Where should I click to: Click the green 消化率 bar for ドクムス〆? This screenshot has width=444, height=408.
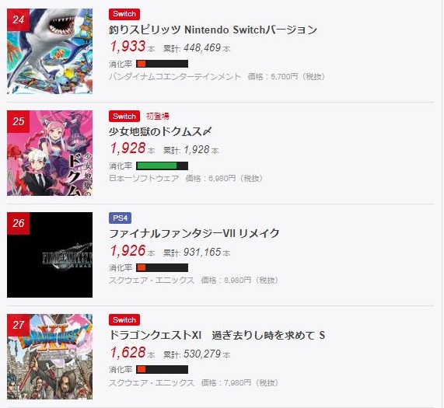click(162, 166)
